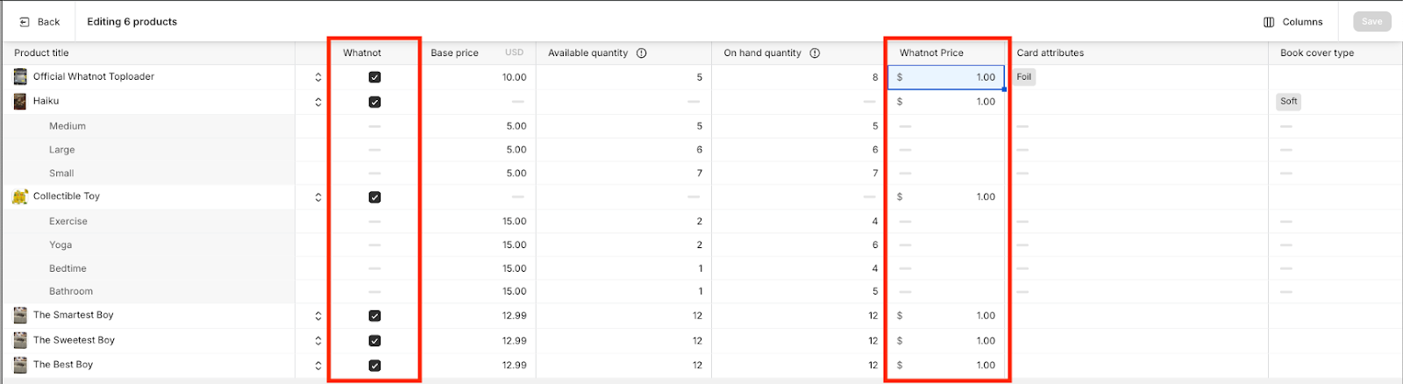Click the Official Whatnot Toploader product thumbnail
Viewport: 1403px width, 384px height.
click(20, 77)
